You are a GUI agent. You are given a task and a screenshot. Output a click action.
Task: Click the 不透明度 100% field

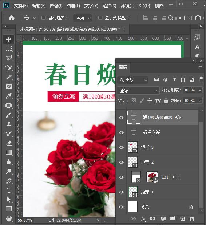[190, 90]
